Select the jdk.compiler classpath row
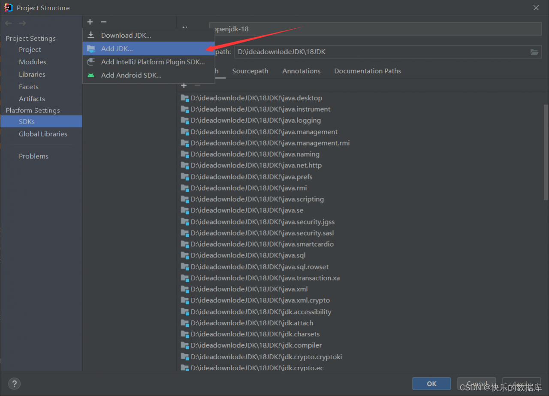The width and height of the screenshot is (549, 396). tap(360, 345)
